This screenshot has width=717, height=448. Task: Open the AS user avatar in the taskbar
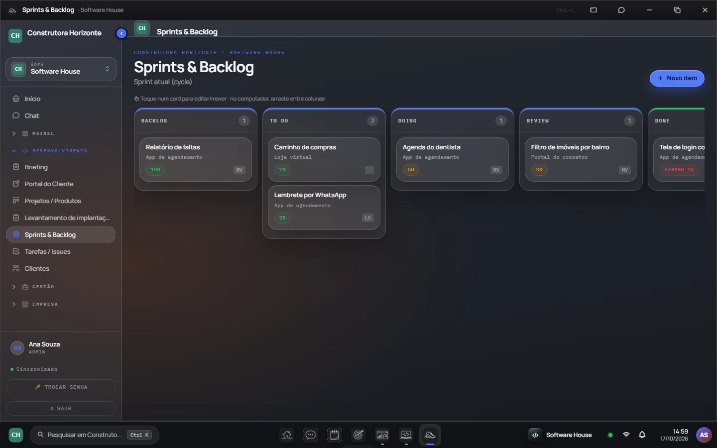704,435
